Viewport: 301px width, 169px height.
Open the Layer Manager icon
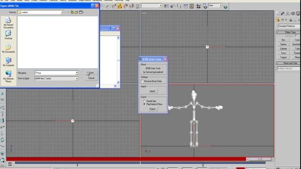pos(179,6)
